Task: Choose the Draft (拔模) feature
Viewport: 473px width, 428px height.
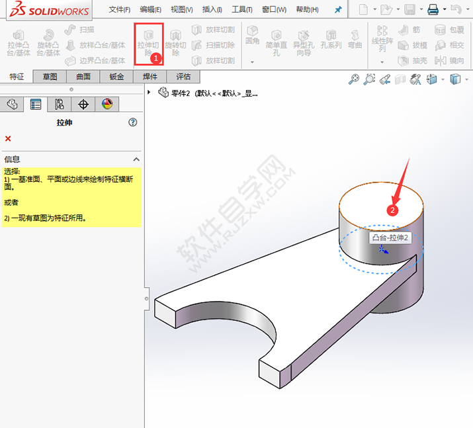Action: tap(412, 45)
